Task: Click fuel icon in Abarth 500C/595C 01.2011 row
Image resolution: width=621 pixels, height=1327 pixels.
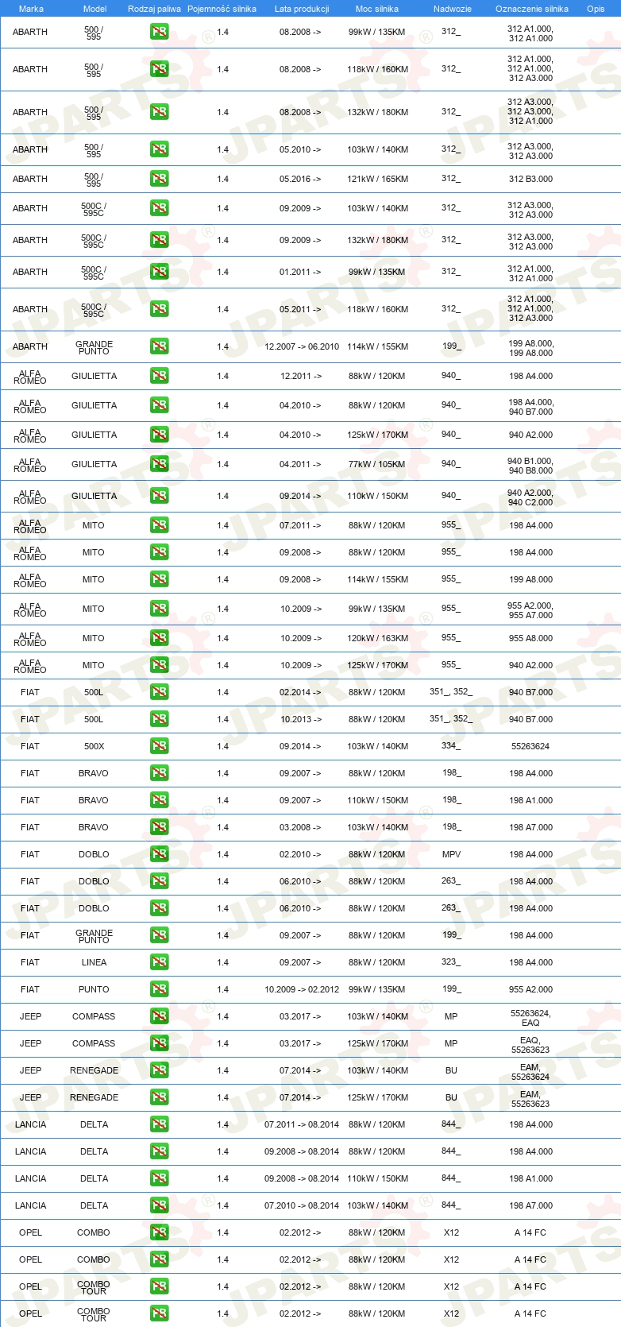Action: coord(159,272)
